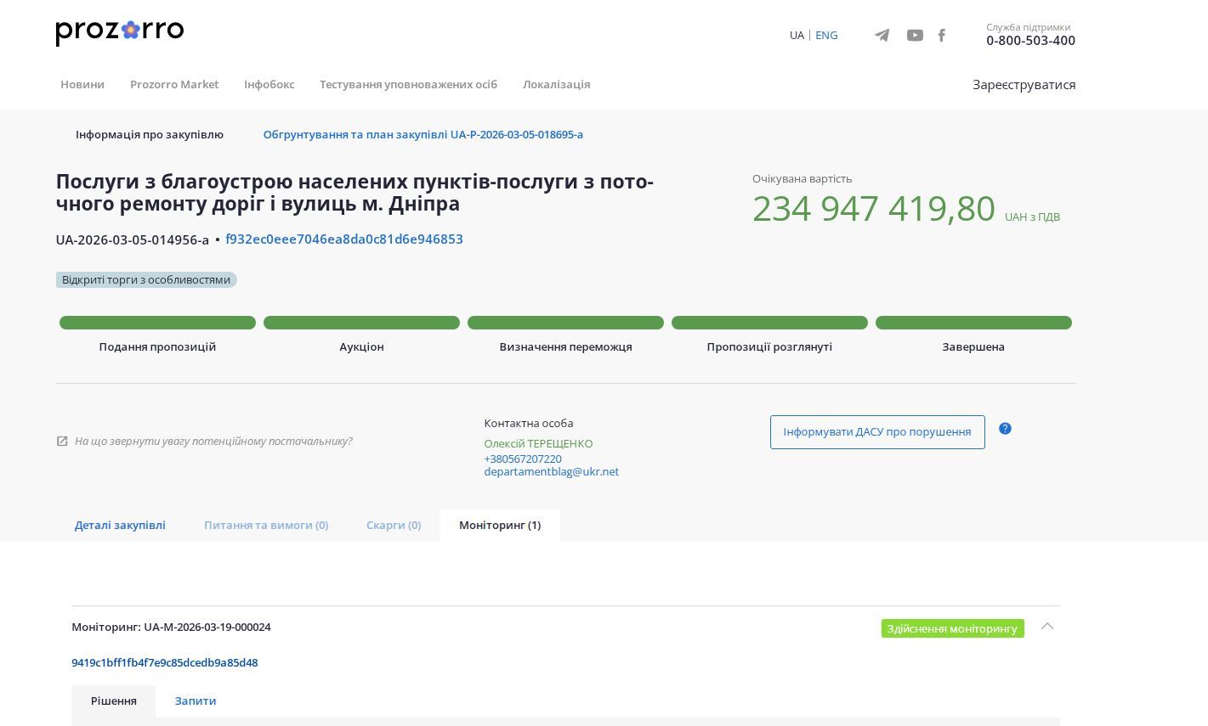Collapse the monitoring UA-M-2026-03-19-000024 panel
Image resolution: width=1208 pixels, height=726 pixels.
tap(1046, 627)
